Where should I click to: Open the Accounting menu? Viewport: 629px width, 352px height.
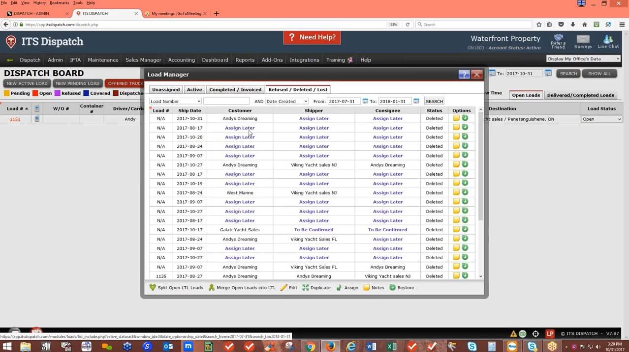click(x=182, y=60)
